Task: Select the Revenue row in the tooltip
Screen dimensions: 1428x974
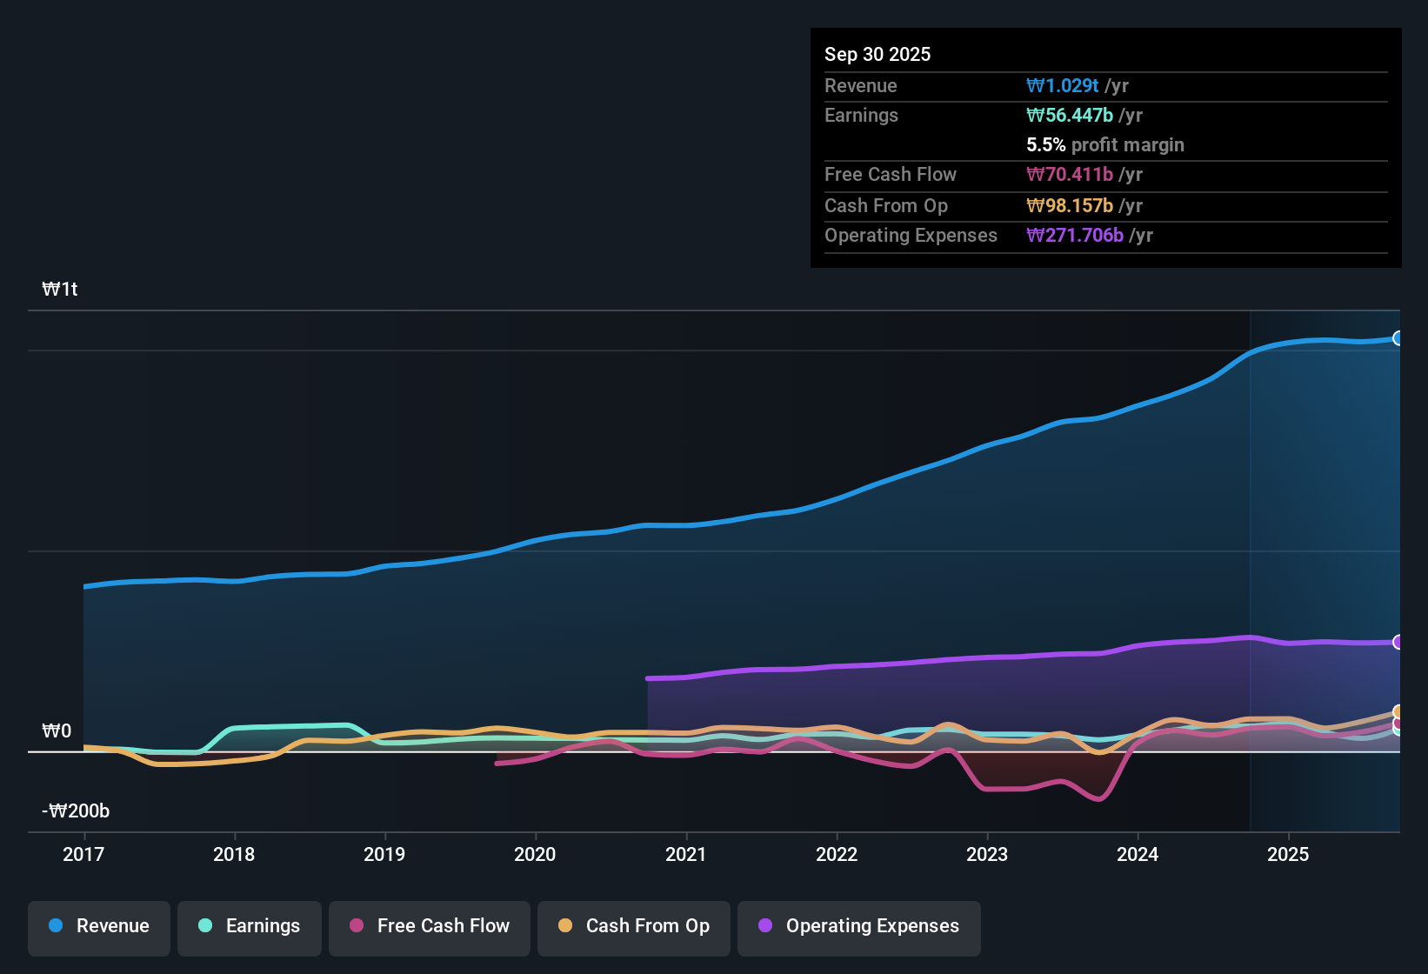Action: point(1105,86)
